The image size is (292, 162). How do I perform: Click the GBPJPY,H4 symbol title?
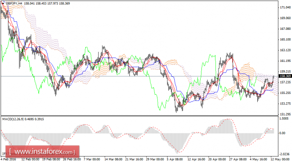click(14, 4)
